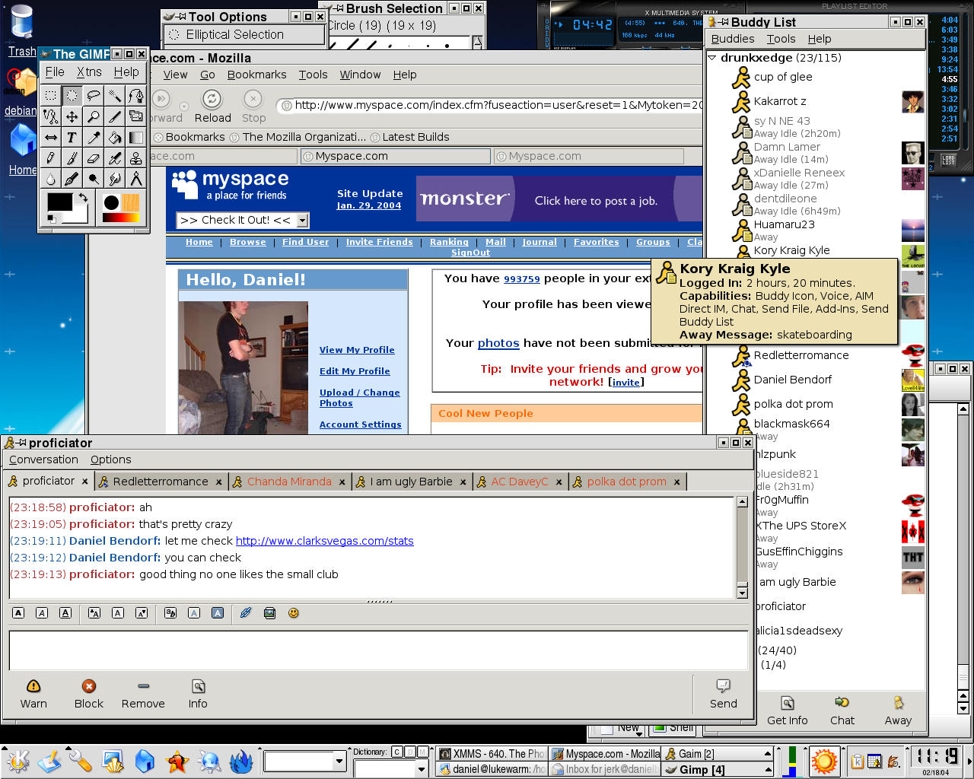This screenshot has height=779, width=974.
Task: Select the Ink pen tool
Action: pyautogui.click(x=72, y=179)
